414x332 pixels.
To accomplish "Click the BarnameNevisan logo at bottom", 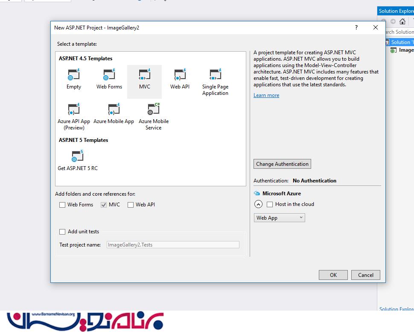I will coord(85,321).
